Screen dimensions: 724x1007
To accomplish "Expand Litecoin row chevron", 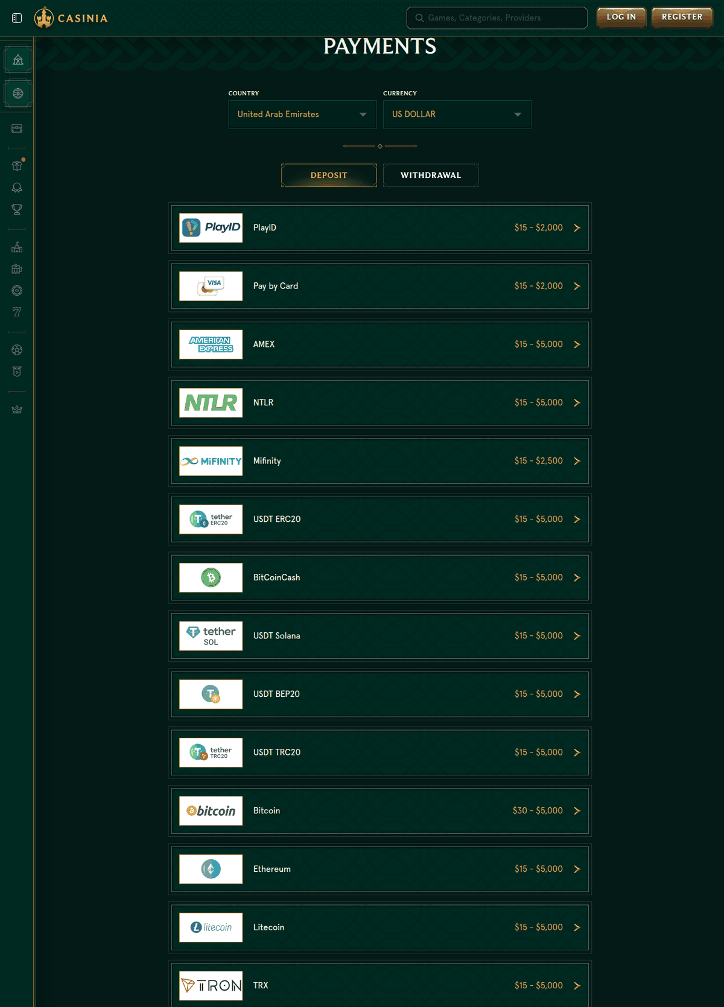I will tap(577, 928).
